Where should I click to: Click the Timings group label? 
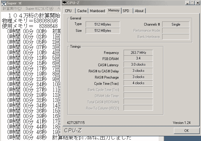tap(75, 47)
